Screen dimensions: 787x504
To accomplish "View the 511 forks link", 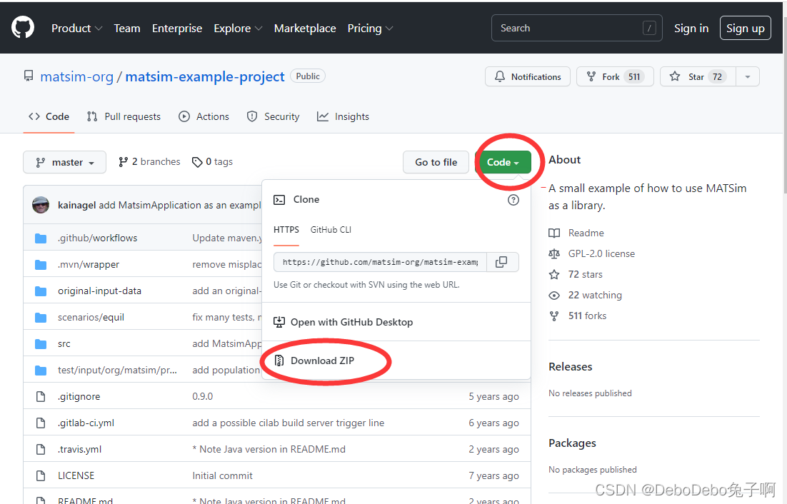I will 578,316.
